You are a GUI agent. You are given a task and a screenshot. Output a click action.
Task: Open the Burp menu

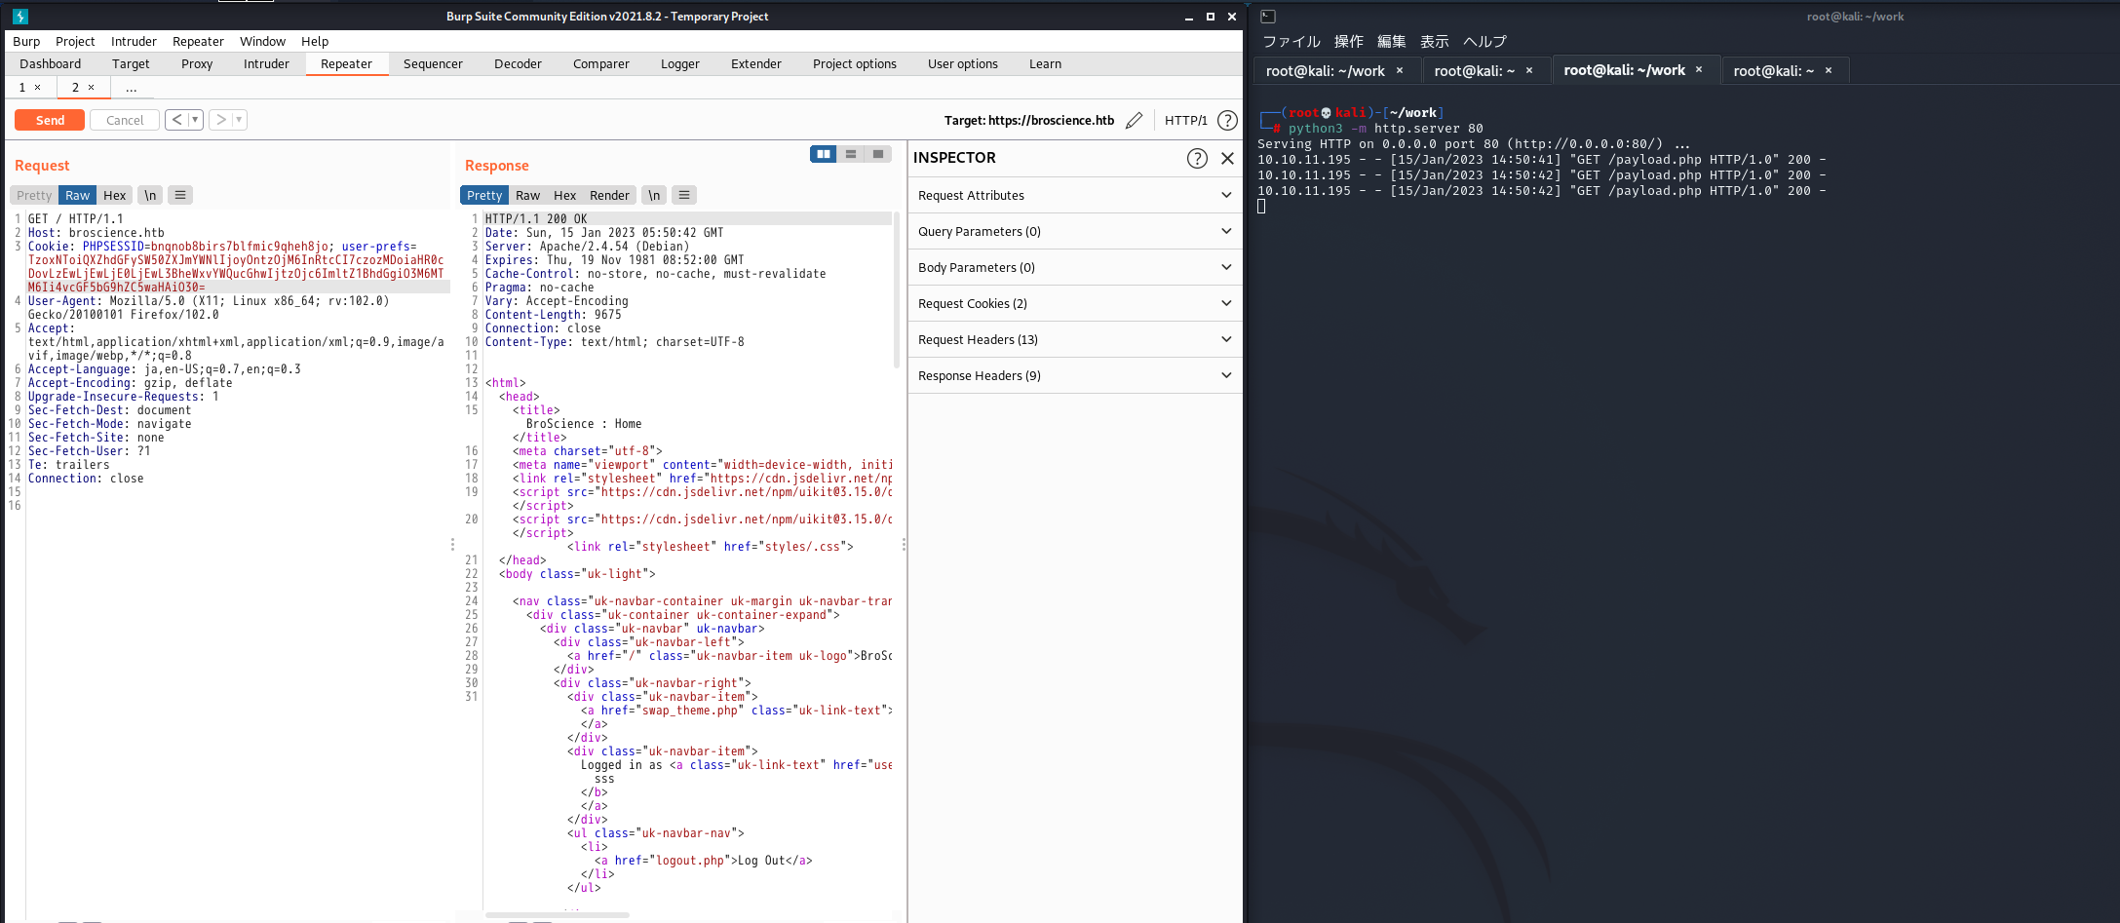26,41
